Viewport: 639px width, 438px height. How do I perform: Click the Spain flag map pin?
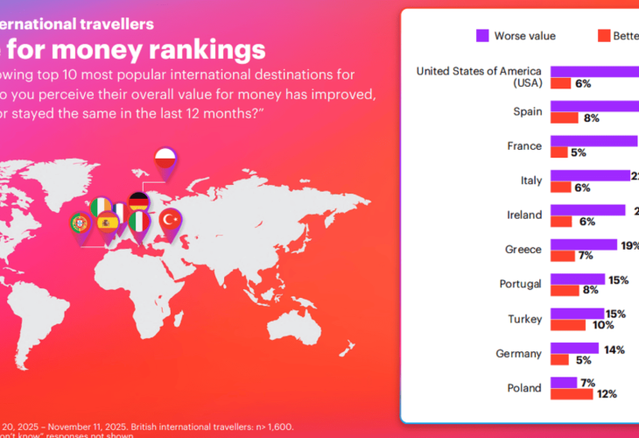pos(107,223)
